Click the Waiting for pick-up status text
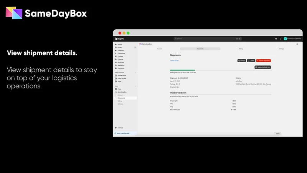The width and height of the screenshot is (307, 173). pos(183,73)
